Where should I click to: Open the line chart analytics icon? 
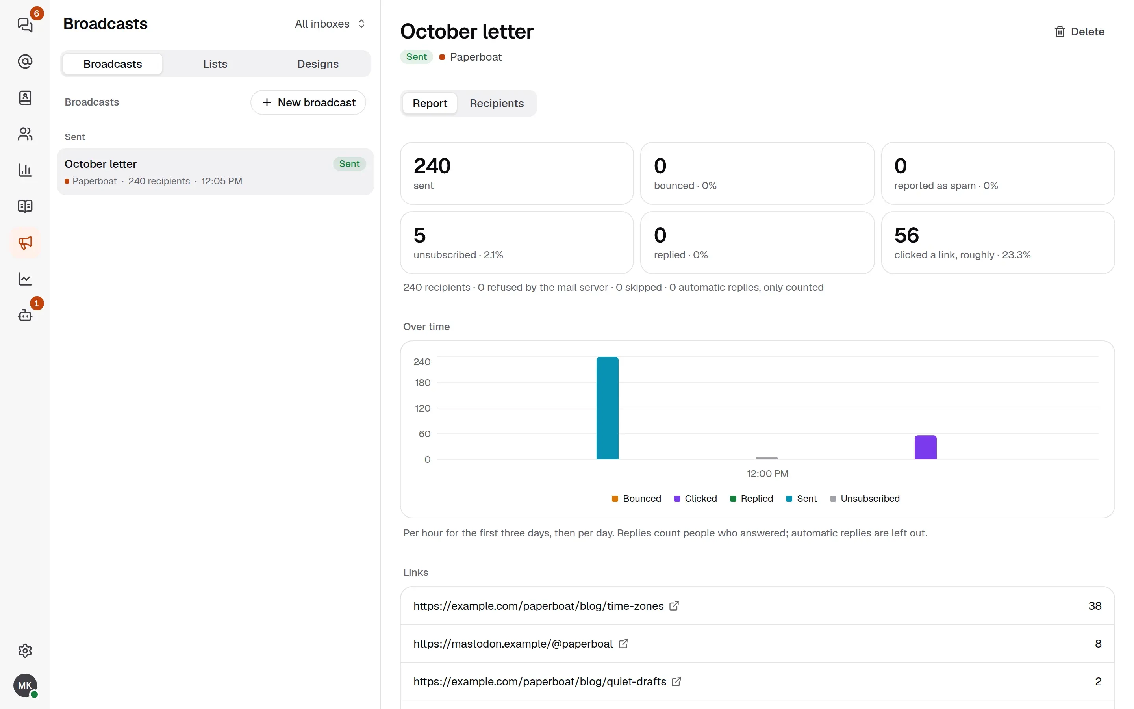[x=25, y=279]
